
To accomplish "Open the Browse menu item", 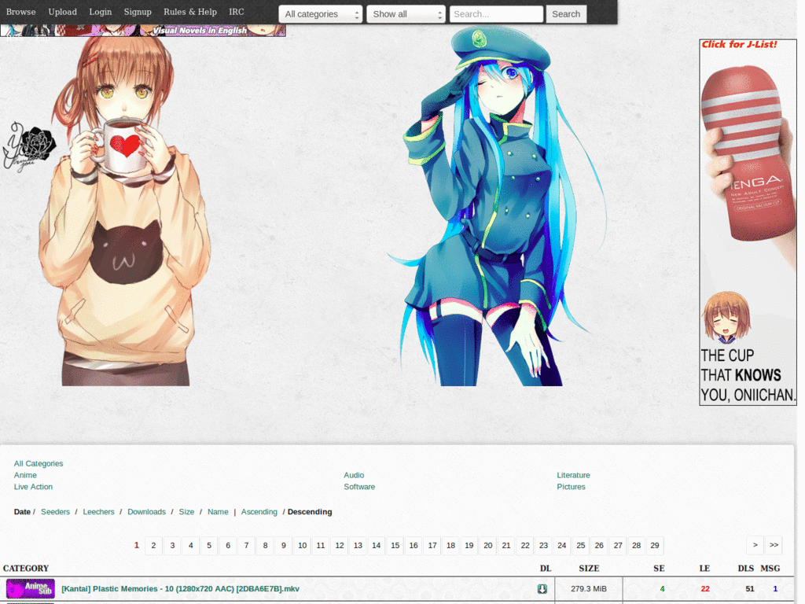I will coord(21,12).
